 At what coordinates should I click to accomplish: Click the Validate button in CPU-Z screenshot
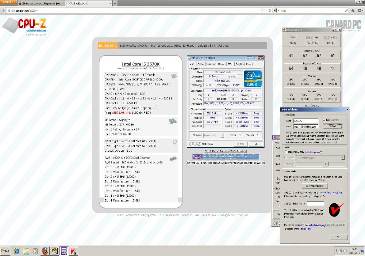click(240, 144)
